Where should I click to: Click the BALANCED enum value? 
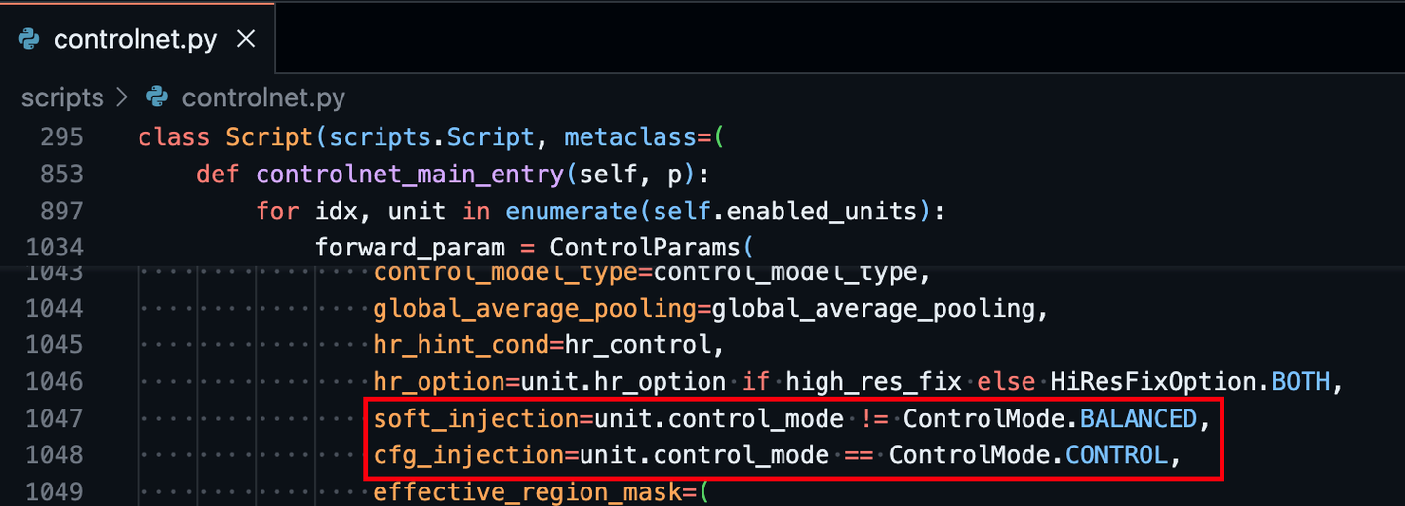tap(1137, 418)
